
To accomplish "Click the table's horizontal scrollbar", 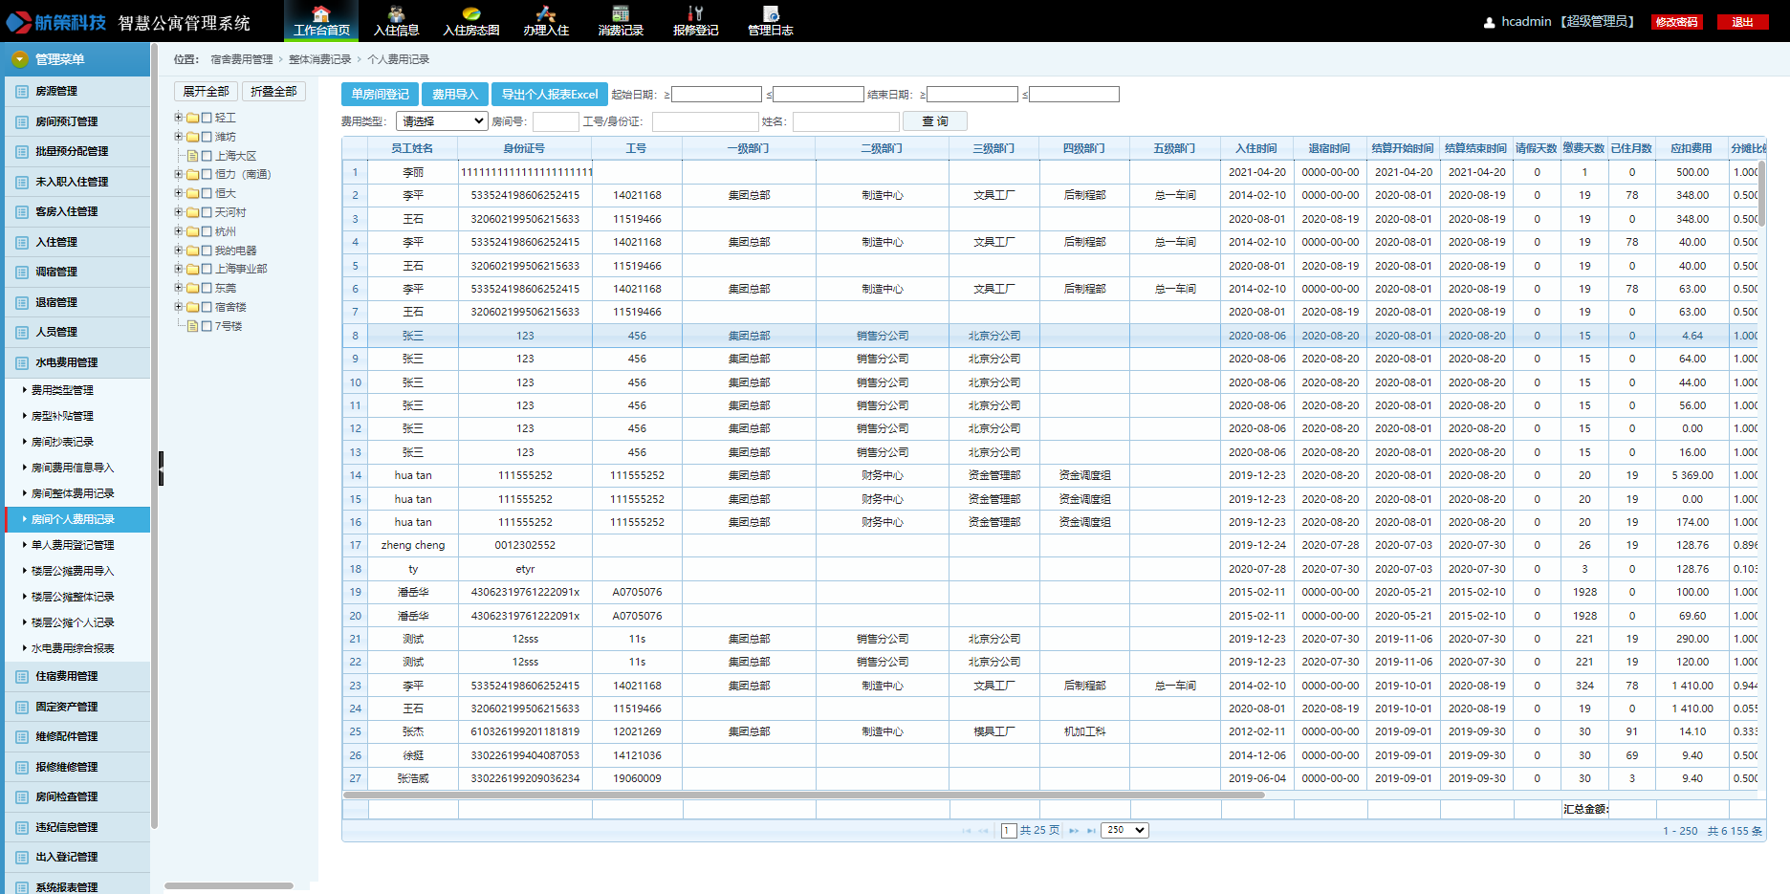I will point(803,795).
